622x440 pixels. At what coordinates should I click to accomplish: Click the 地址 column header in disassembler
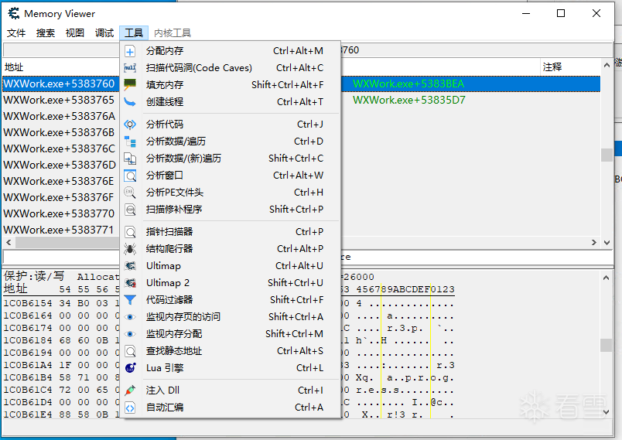[14, 67]
